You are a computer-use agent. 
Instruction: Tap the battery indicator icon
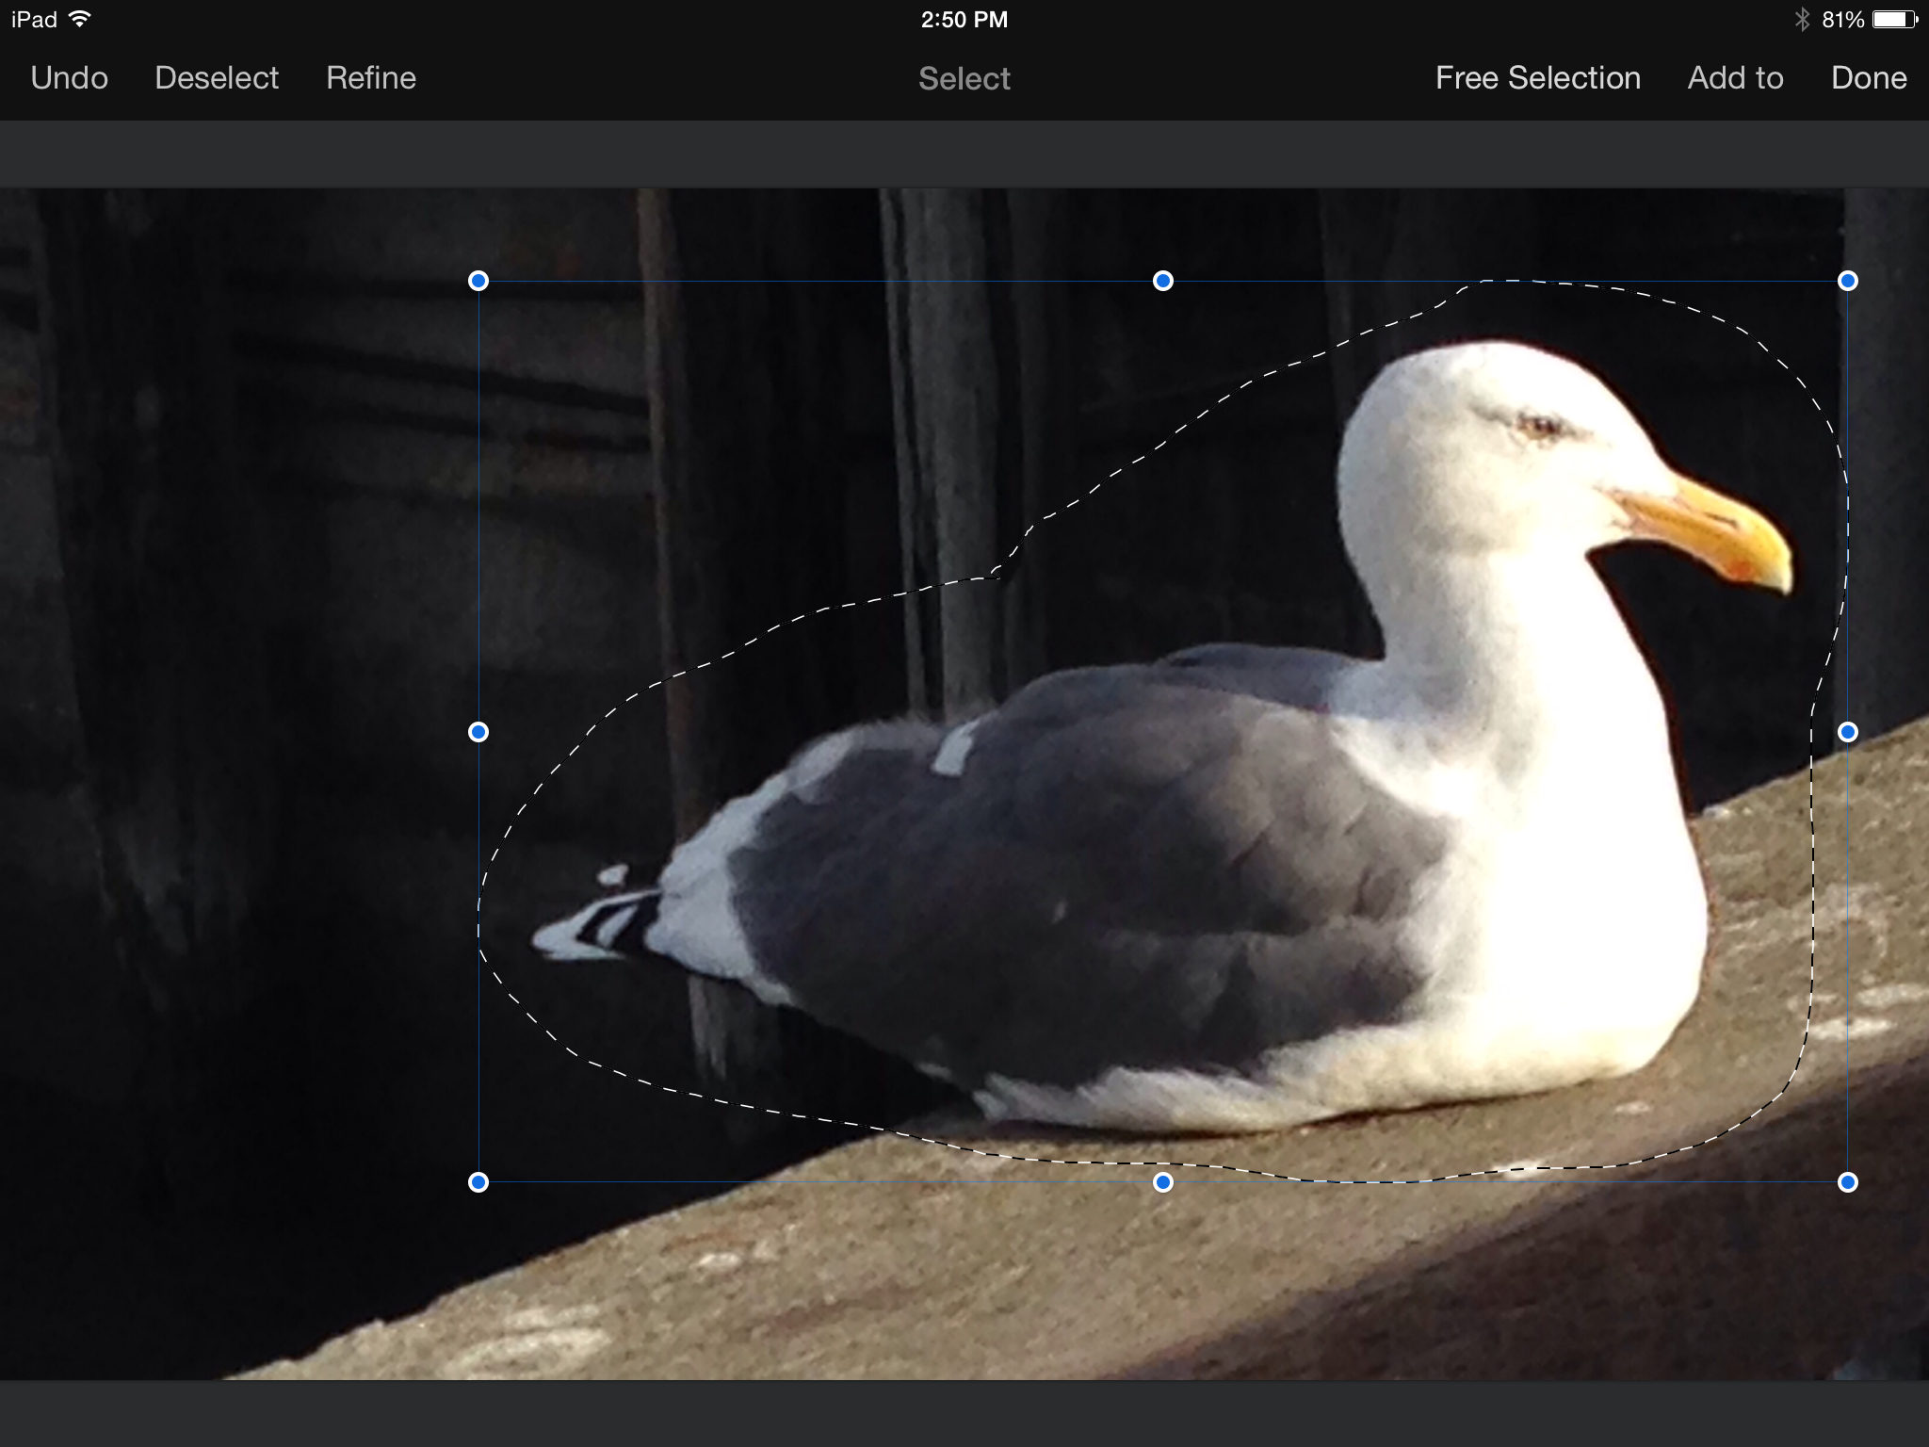(x=1895, y=20)
